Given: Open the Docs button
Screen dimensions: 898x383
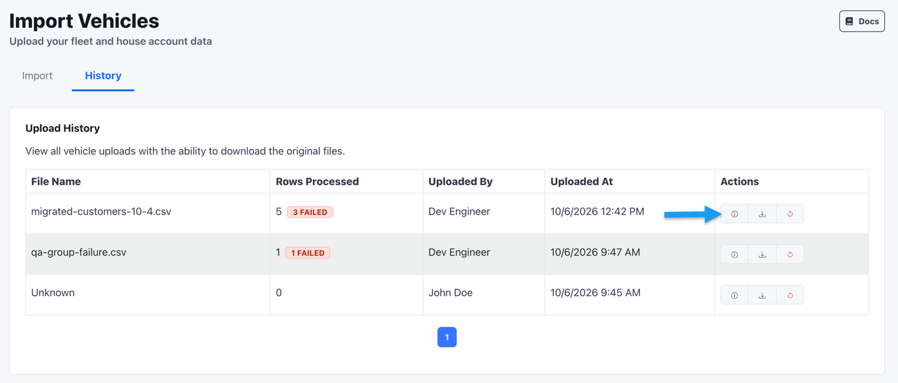Looking at the screenshot, I should 862,21.
